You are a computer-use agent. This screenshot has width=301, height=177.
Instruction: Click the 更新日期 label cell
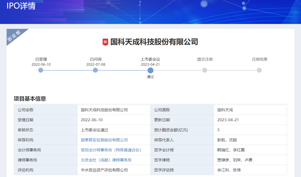pos(182,120)
